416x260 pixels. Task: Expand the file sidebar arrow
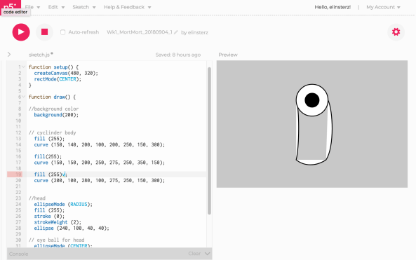pyautogui.click(x=9, y=55)
